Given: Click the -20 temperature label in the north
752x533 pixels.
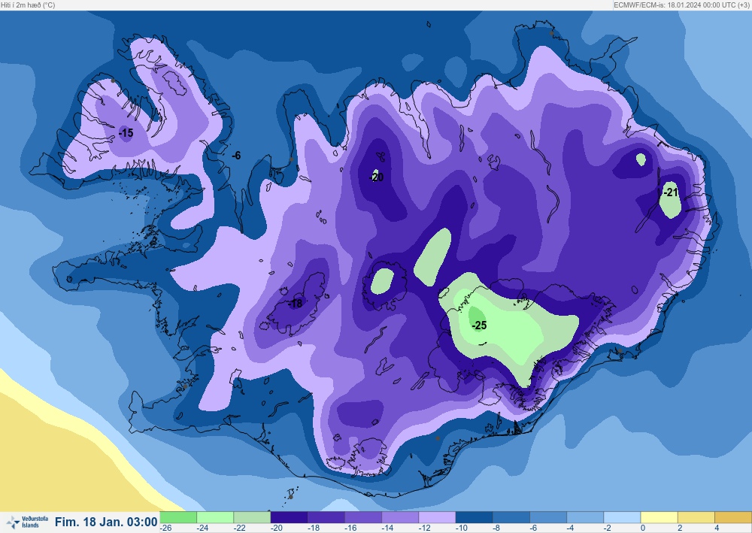Looking at the screenshot, I should click(x=377, y=177).
